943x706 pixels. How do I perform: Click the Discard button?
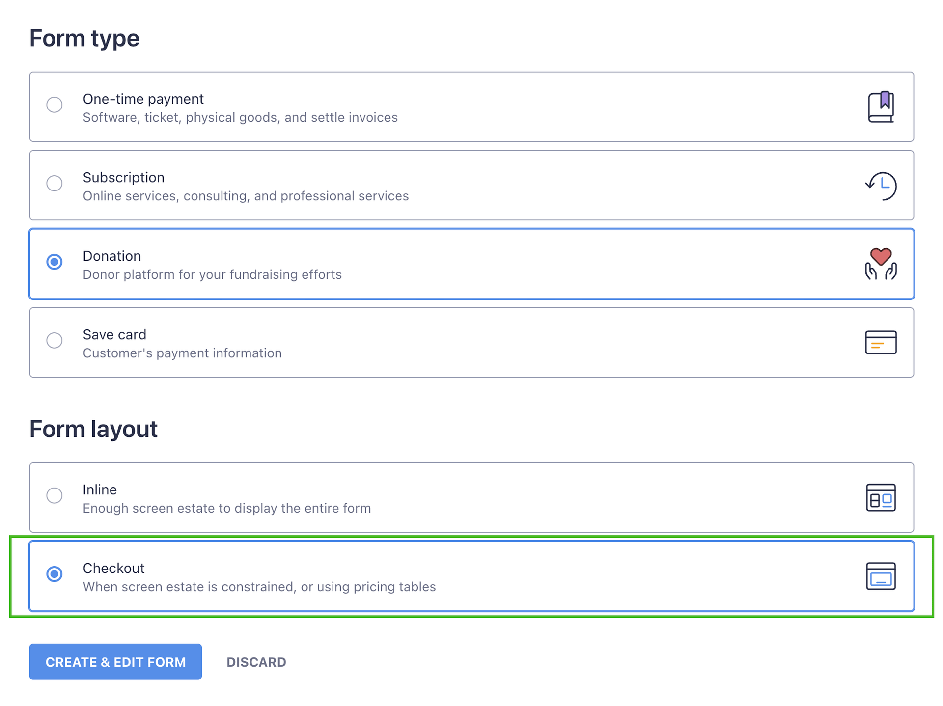coord(256,662)
